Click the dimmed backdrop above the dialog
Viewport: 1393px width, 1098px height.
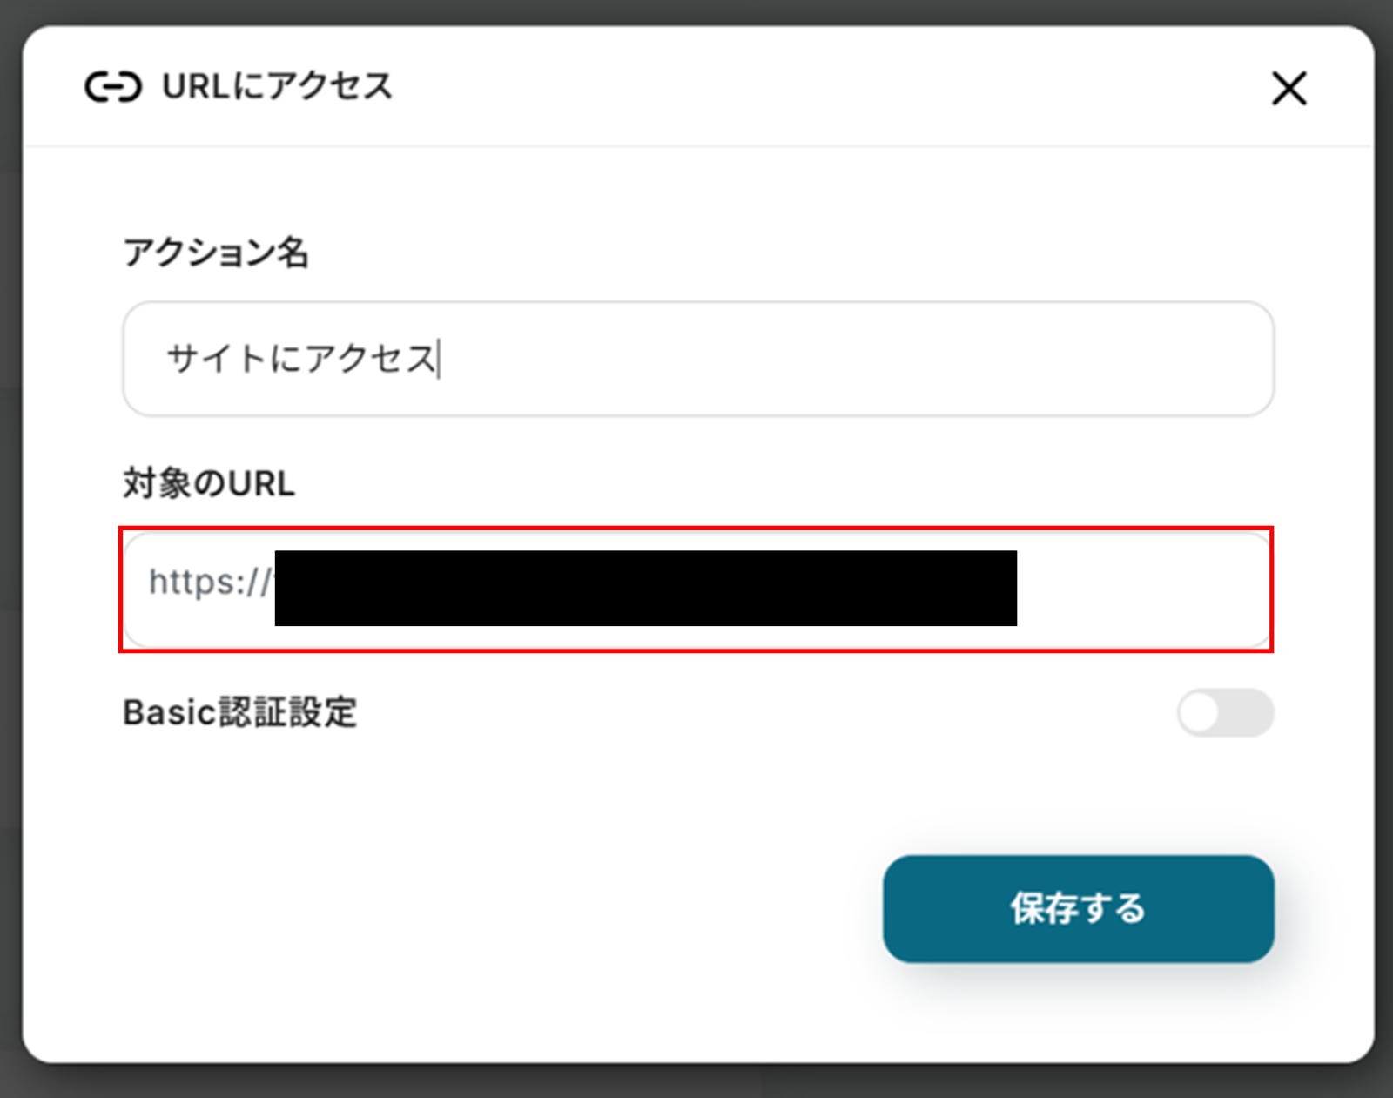(x=696, y=10)
